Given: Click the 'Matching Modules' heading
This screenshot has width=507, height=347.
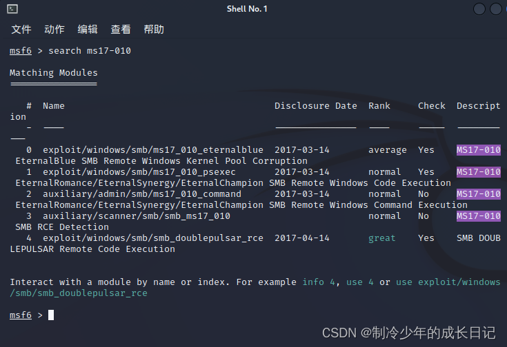Looking at the screenshot, I should 54,72.
